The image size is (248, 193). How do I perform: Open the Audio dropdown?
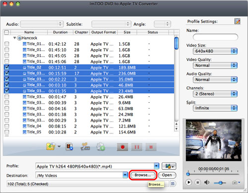[42, 24]
